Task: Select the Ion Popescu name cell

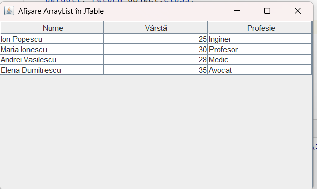Action: pos(52,39)
